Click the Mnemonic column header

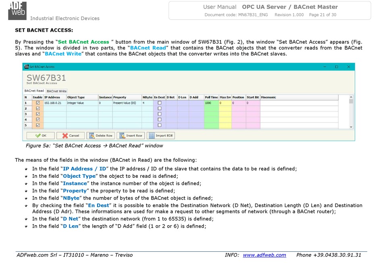click(299, 97)
